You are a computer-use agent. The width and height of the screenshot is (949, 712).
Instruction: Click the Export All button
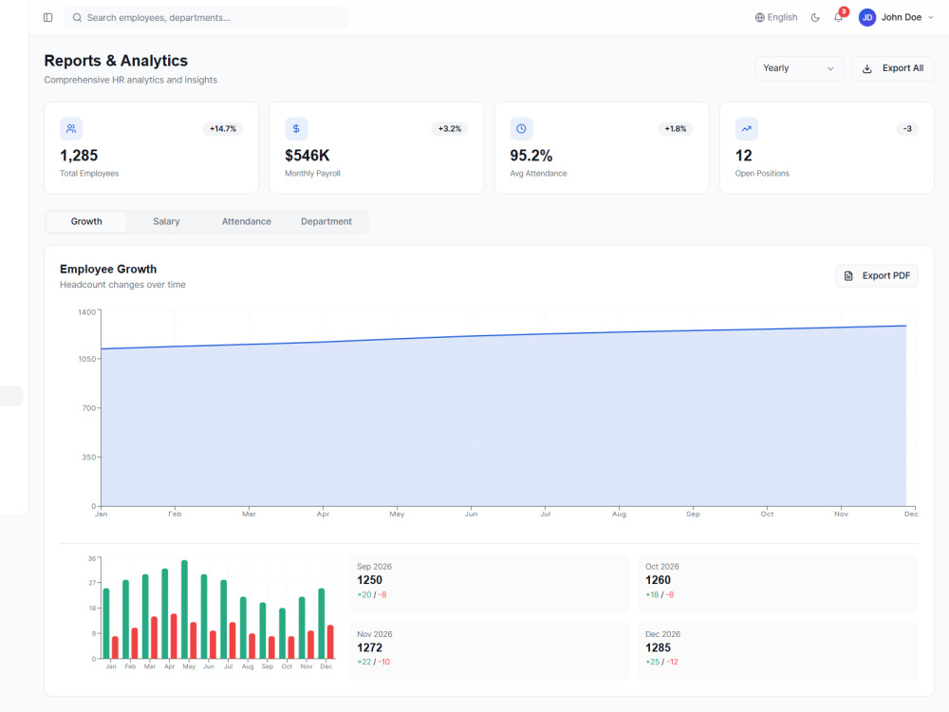[x=893, y=68]
